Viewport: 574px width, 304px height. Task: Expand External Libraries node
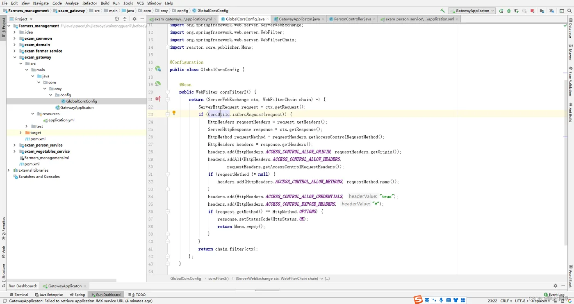(x=9, y=170)
